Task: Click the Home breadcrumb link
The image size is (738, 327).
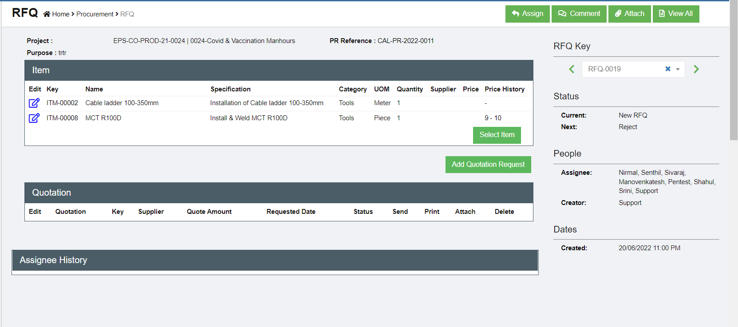Action: click(61, 14)
